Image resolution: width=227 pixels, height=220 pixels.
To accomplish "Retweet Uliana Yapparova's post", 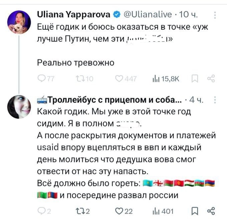I will 78,79.
